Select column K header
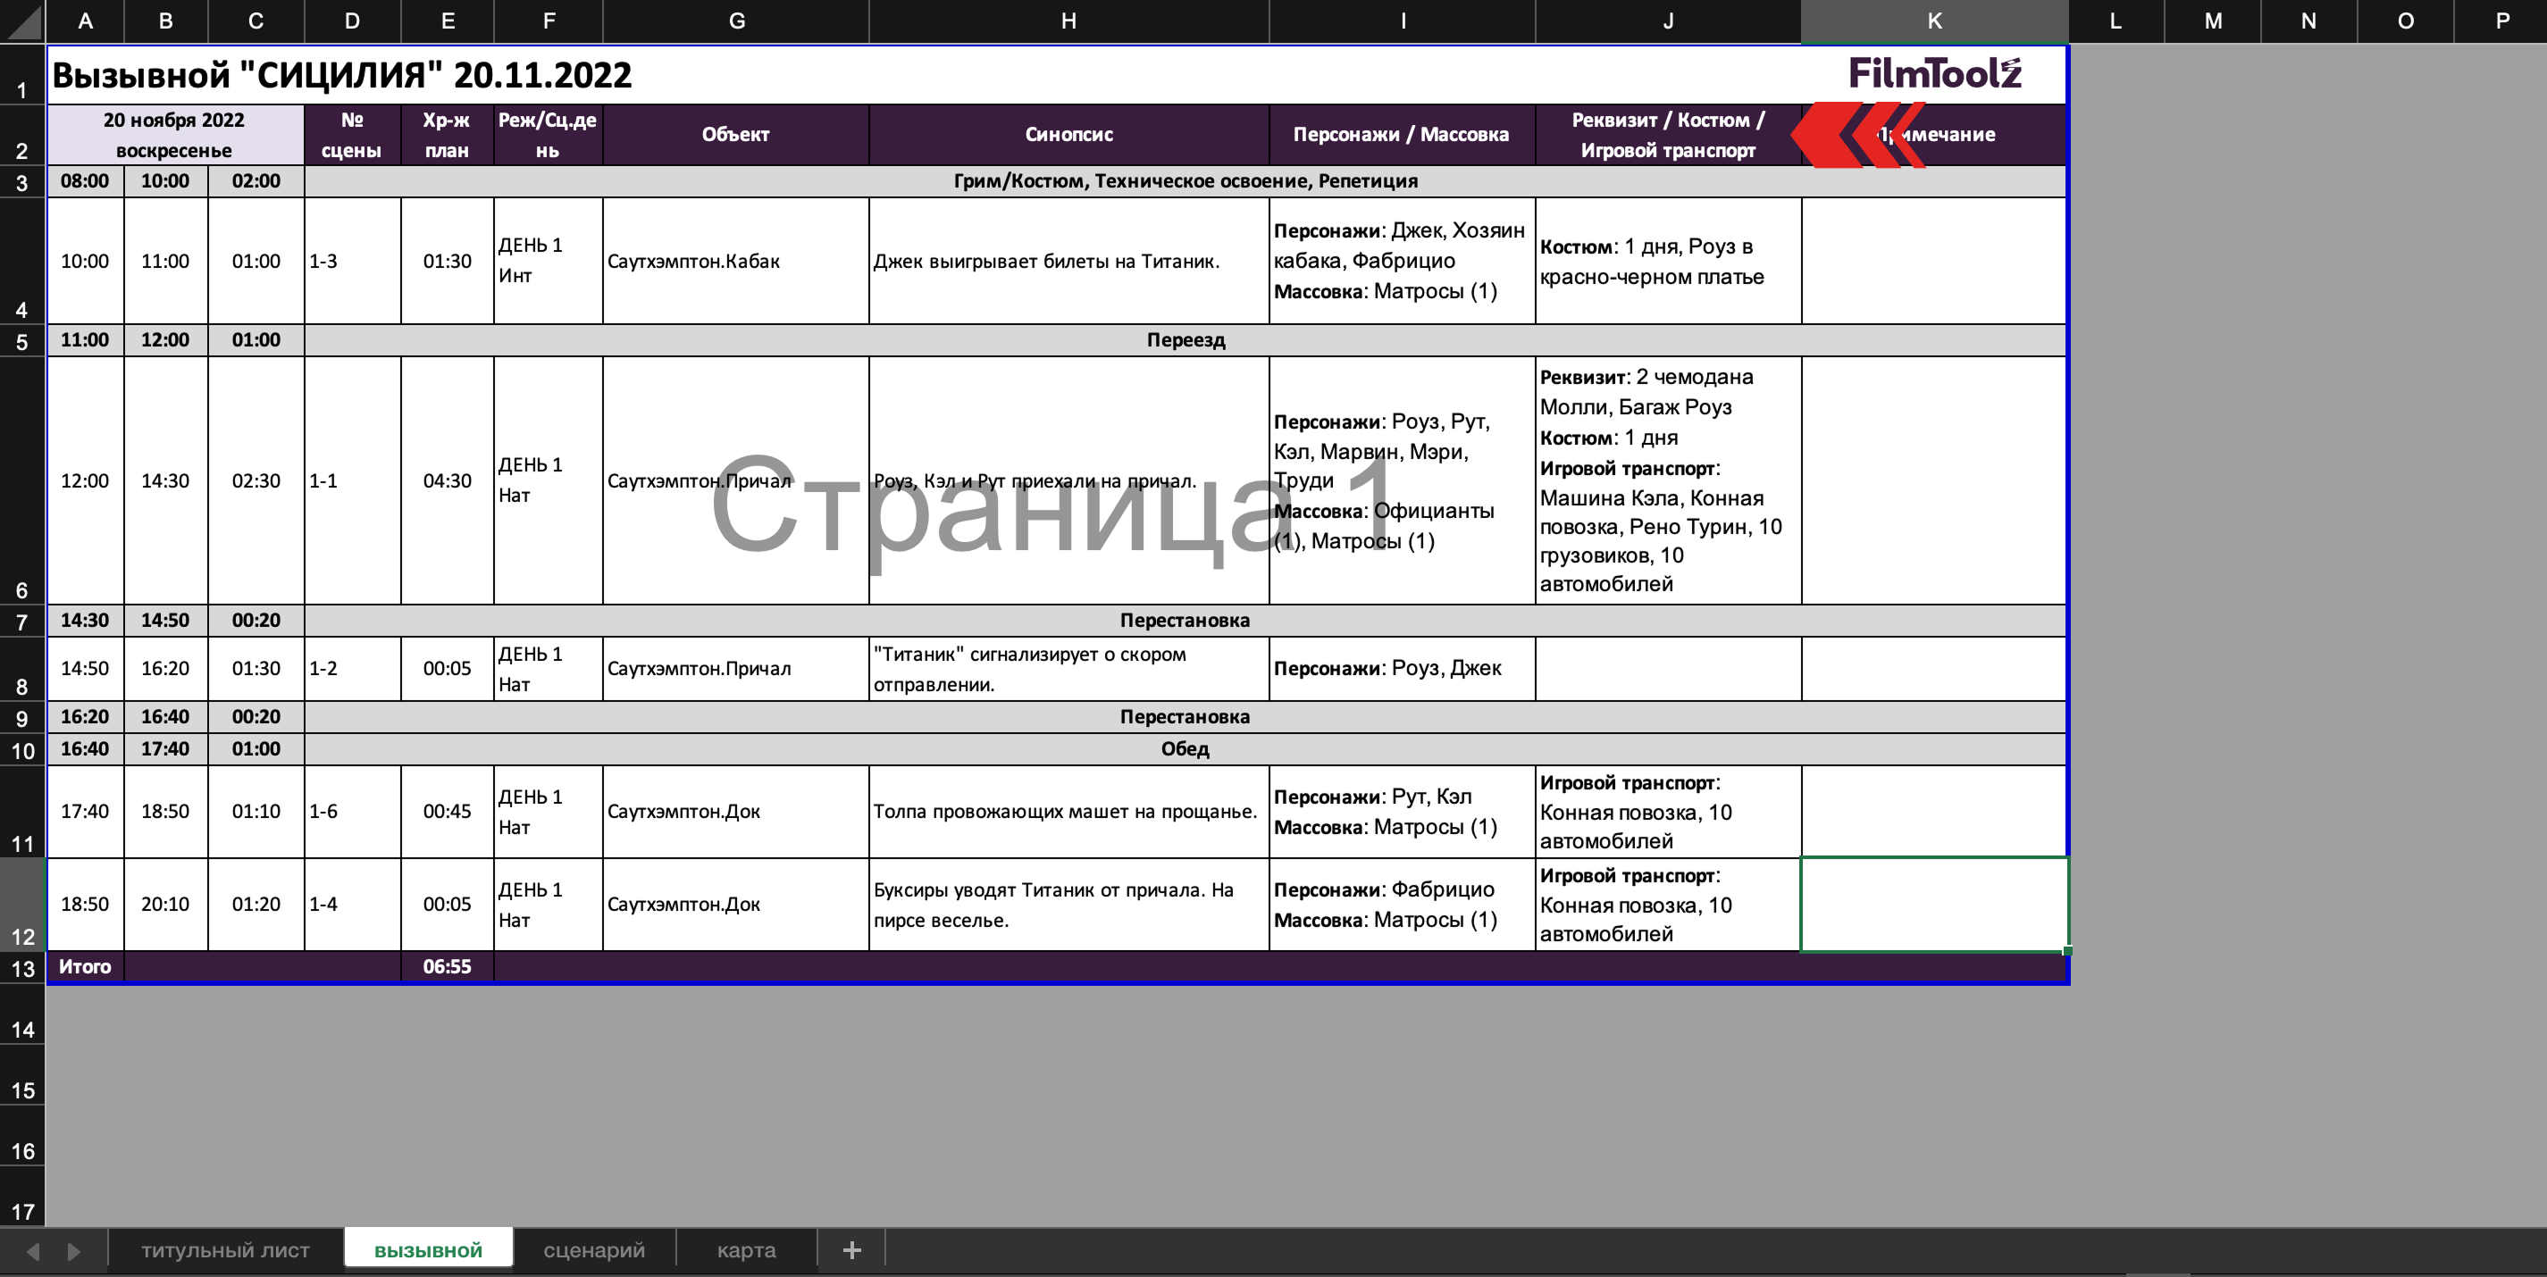2547x1277 pixels. click(1935, 21)
